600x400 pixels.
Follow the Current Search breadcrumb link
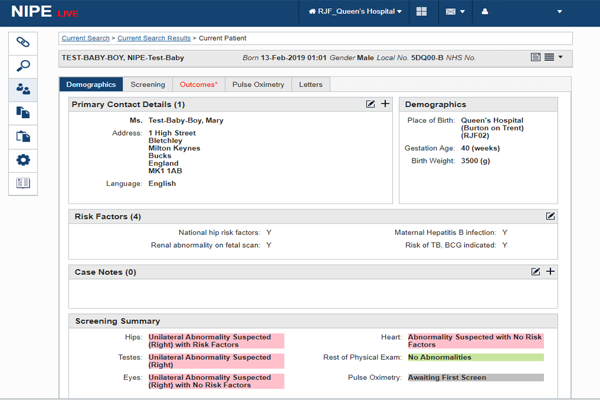point(86,38)
